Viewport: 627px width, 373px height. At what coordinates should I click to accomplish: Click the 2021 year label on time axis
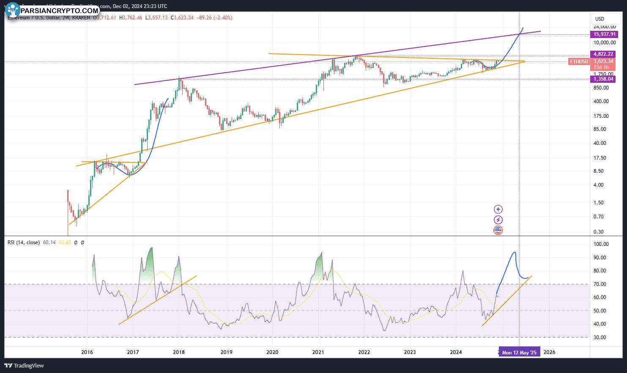[318, 352]
